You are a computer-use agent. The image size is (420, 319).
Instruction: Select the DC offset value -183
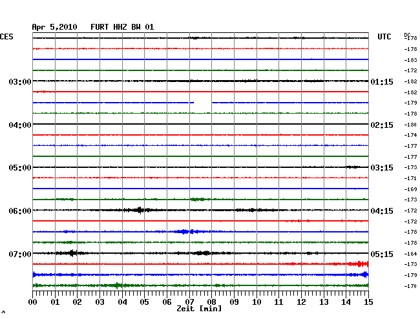click(410, 60)
